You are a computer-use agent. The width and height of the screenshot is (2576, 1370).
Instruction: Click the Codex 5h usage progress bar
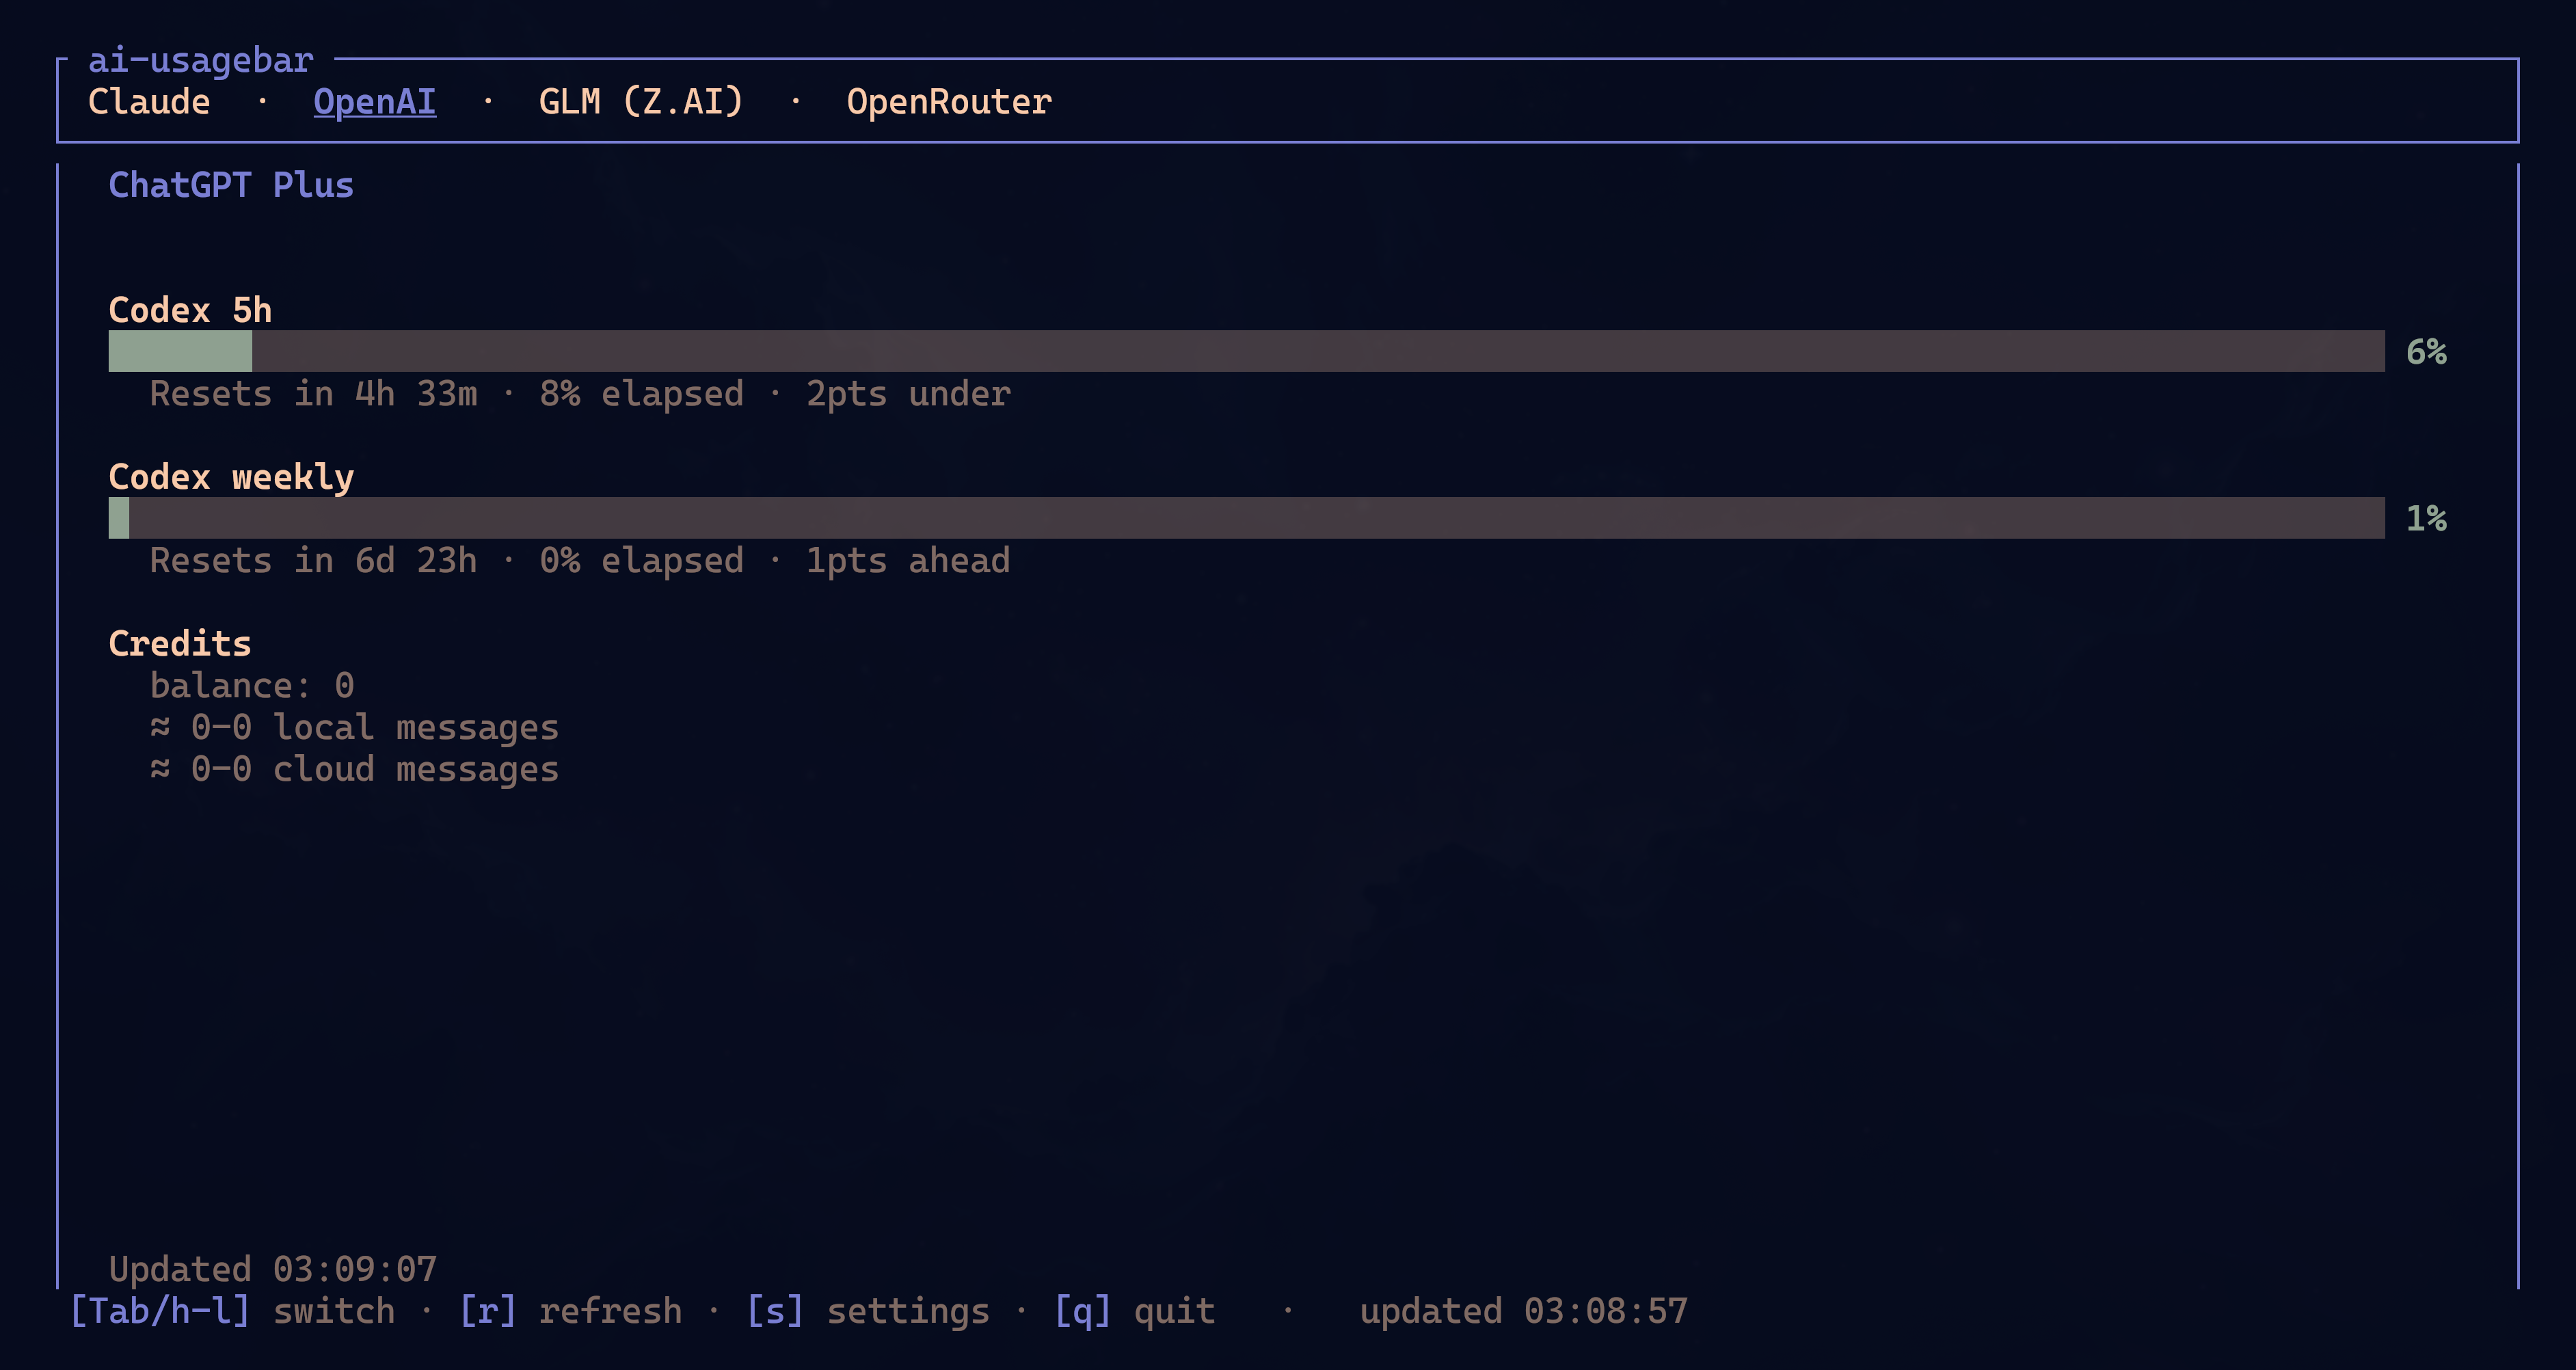[1246, 351]
